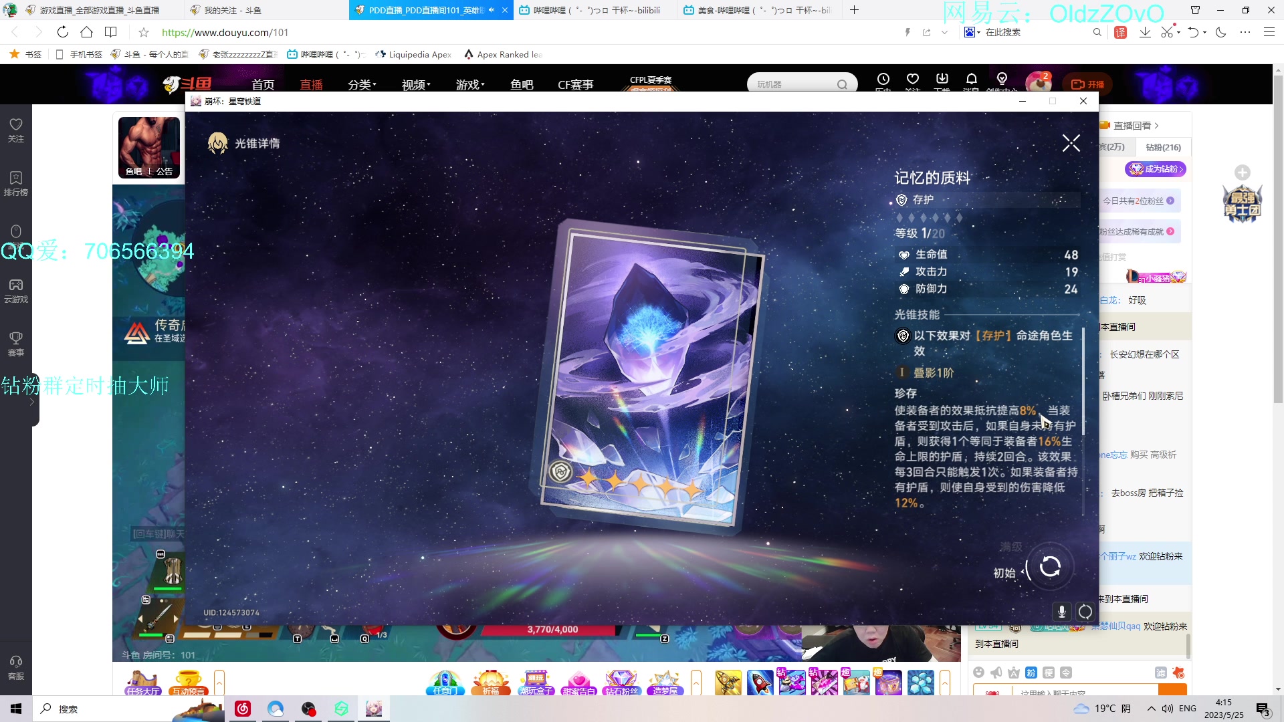The width and height of the screenshot is (1284, 722).
Task: Click the 开播 start streaming button
Action: coord(1087,84)
